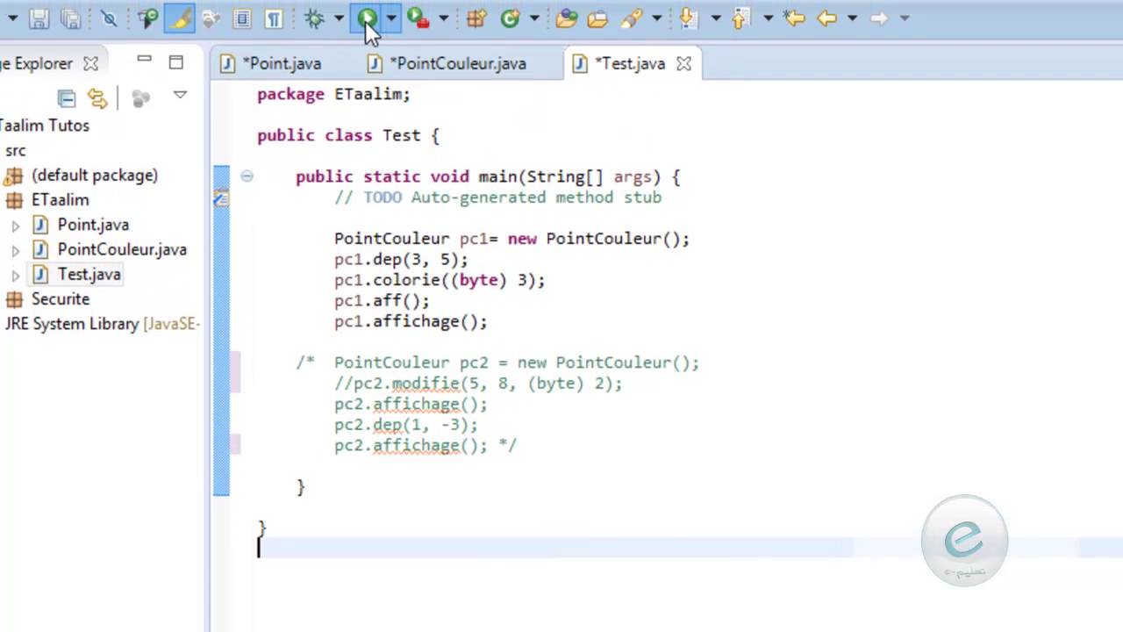Toggle Skip All Breakpoints
Screen dimensions: 1123x632
click(109, 18)
